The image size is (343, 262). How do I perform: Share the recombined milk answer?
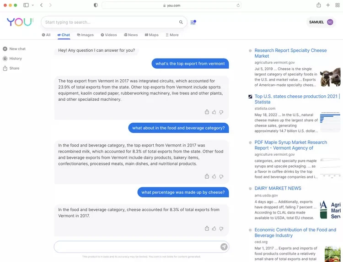[x=207, y=176]
